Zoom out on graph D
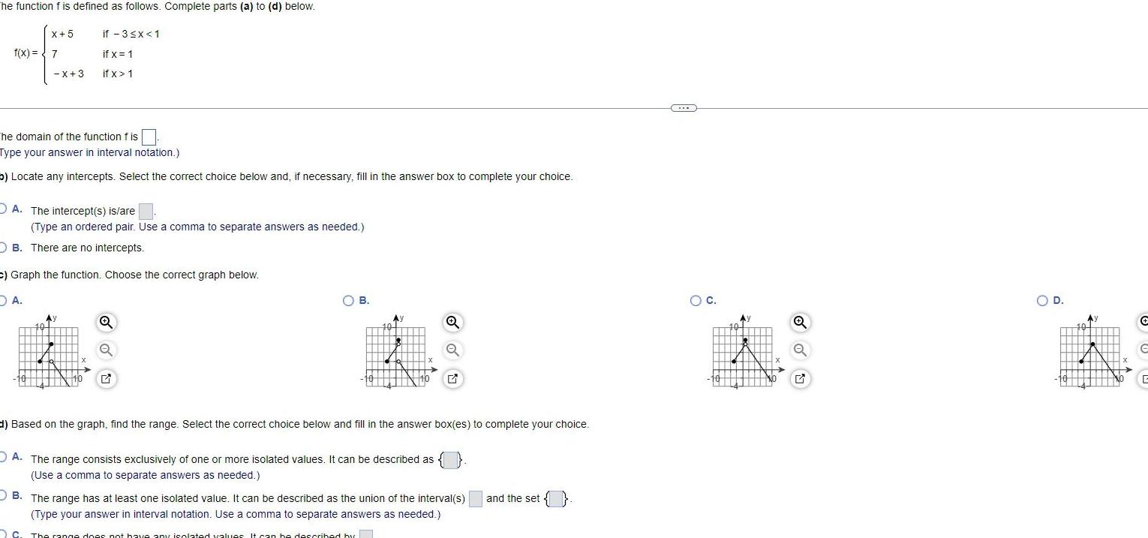This screenshot has height=538, width=1148. [1143, 350]
